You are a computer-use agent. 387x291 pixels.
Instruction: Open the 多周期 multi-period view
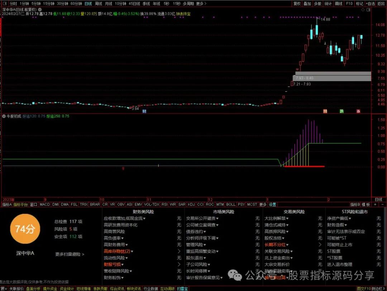(188, 4)
